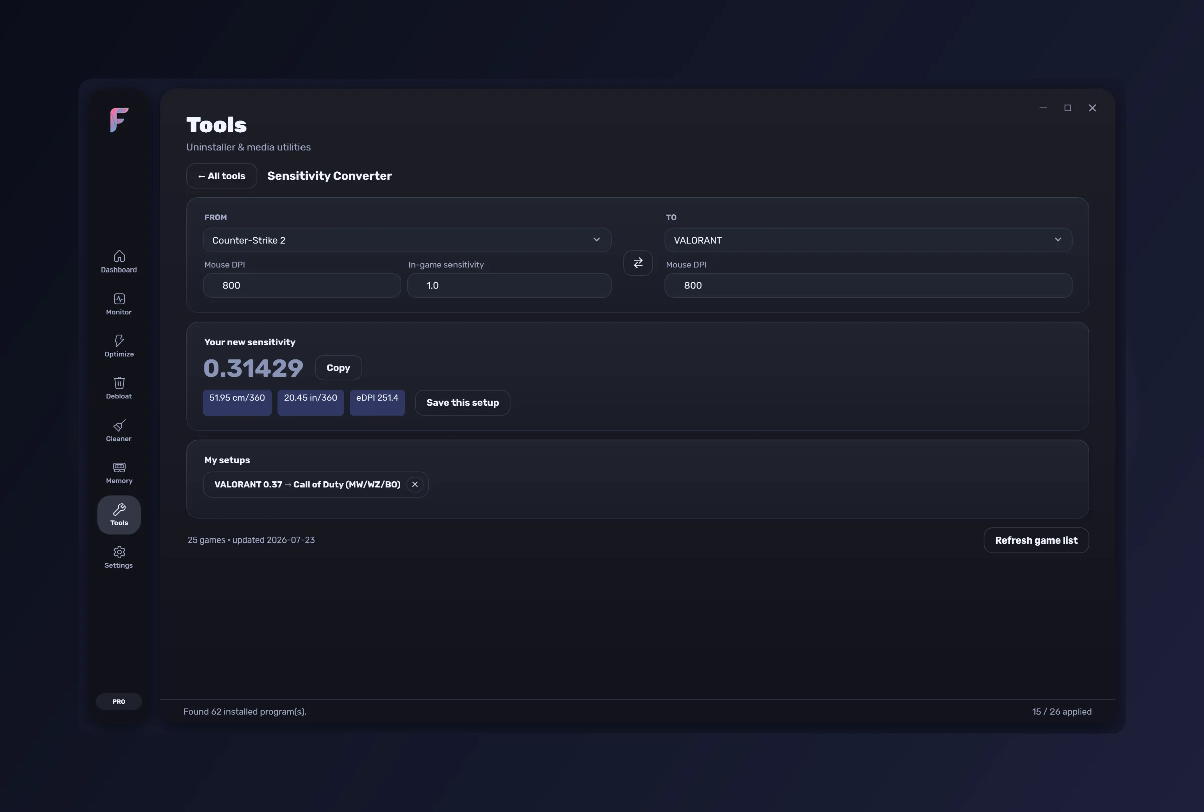The height and width of the screenshot is (812, 1204).
Task: Click Refresh game list
Action: 1036,540
